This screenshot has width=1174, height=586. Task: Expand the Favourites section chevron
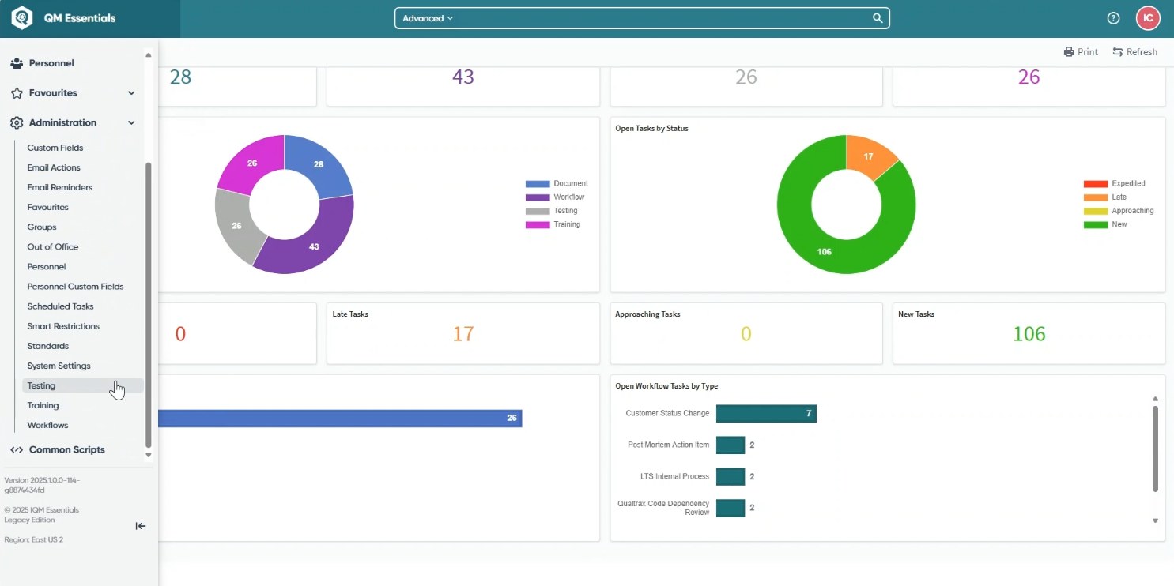click(131, 93)
